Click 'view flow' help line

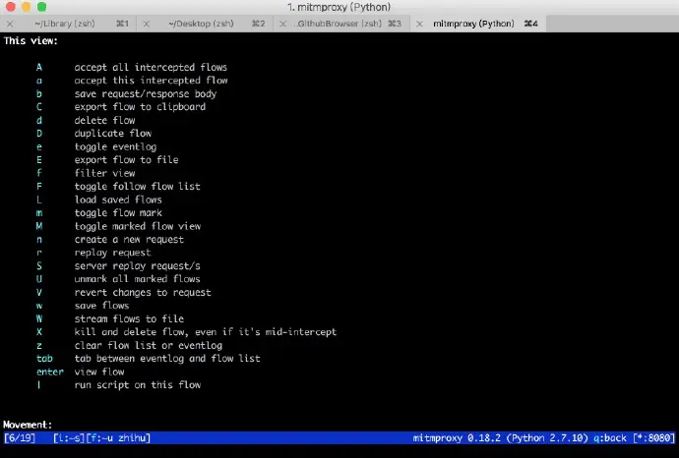[99, 372]
